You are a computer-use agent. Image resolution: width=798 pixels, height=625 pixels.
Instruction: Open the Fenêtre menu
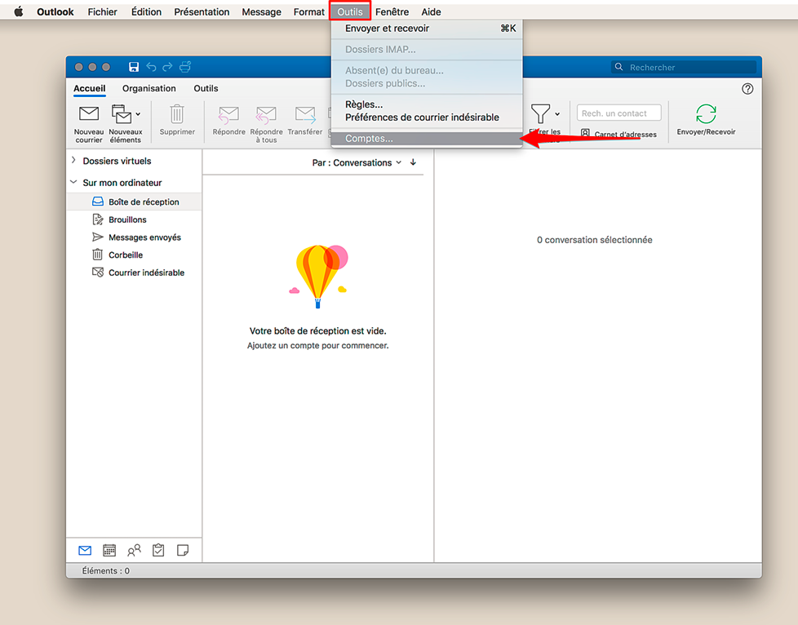pyautogui.click(x=392, y=11)
